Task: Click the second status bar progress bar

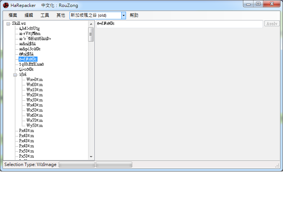Action: point(114,165)
